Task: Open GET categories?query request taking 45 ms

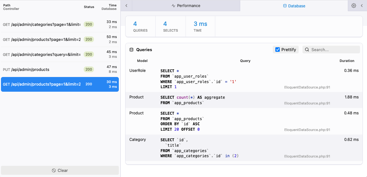Action: 60,54
